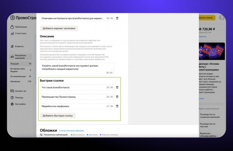Delete the headline variant with trash icon
This screenshot has height=151, width=233.
point(117,18)
